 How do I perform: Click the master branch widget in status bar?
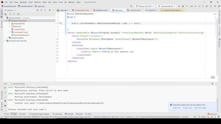[x=202, y=117]
